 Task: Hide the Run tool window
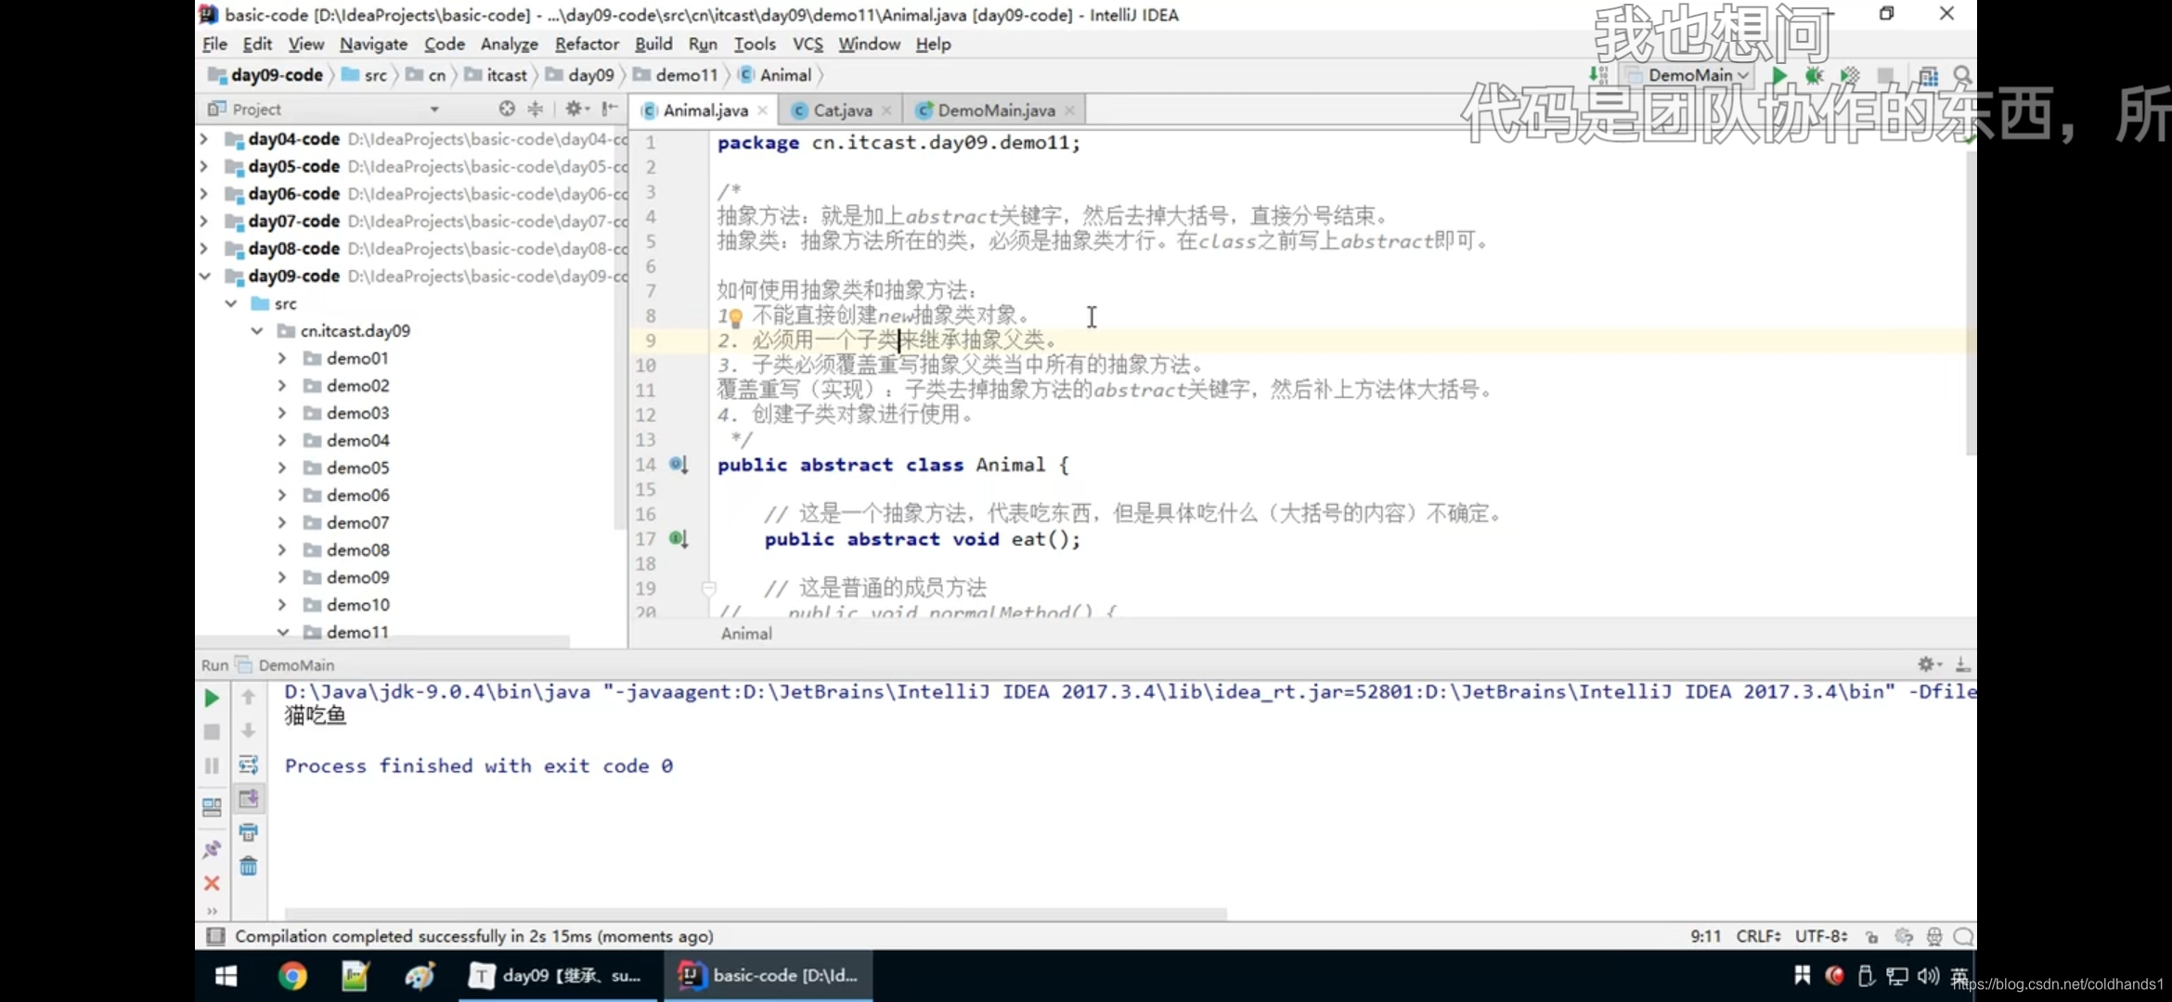[1962, 664]
